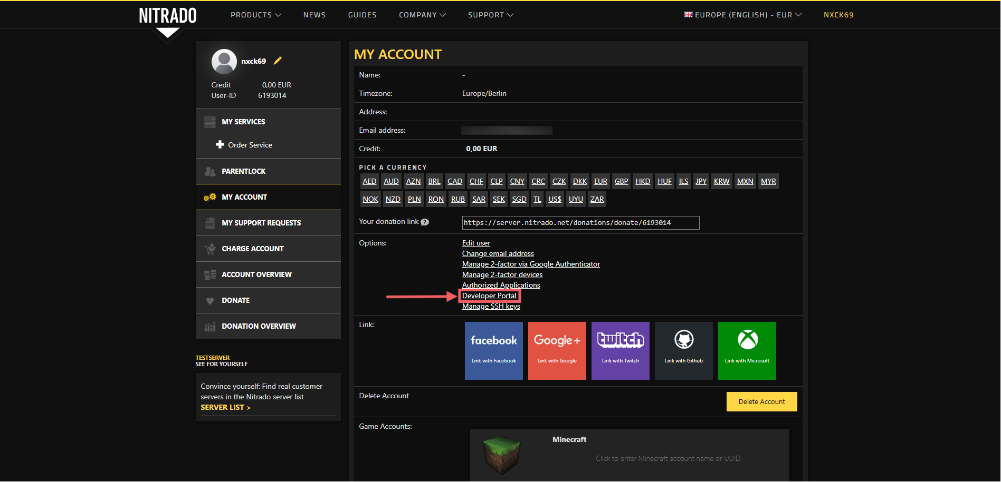
Task: Open Account Overview page
Action: 268,274
